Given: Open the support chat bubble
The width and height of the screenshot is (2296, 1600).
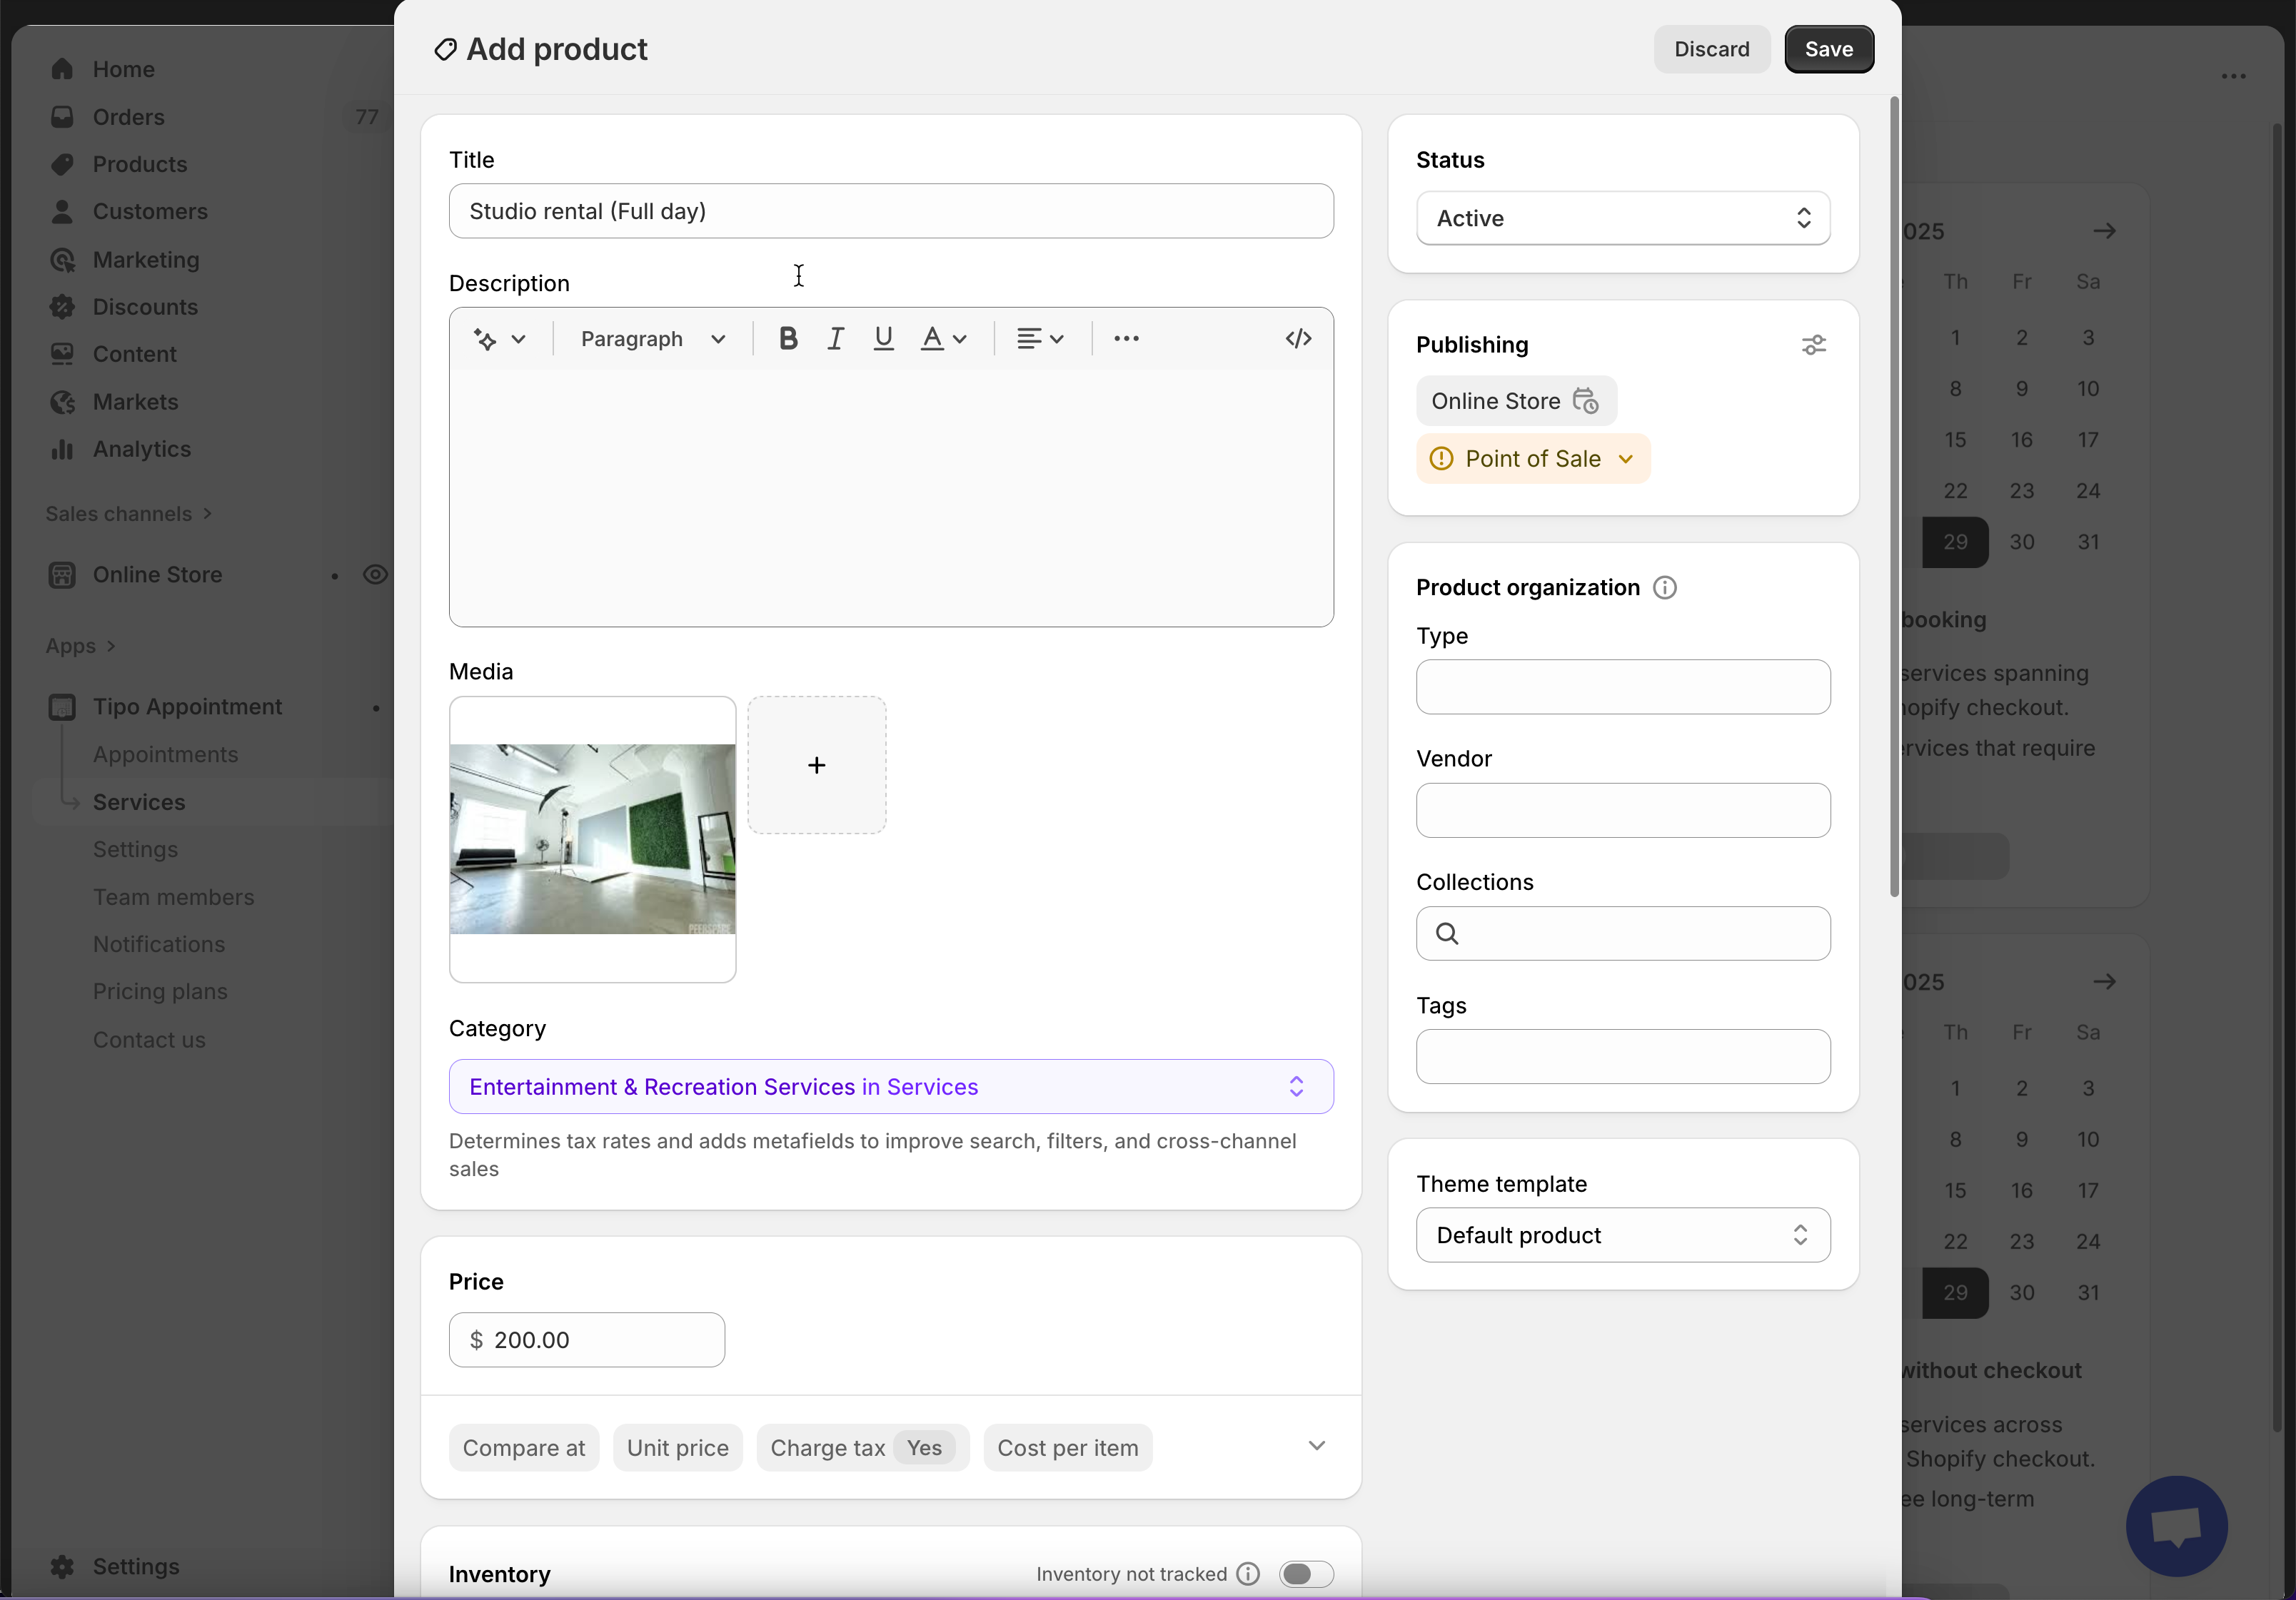Looking at the screenshot, I should point(2176,1525).
